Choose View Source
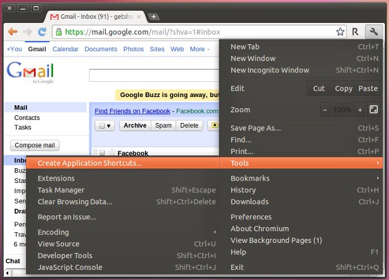This screenshot has height=280, width=389. (x=123, y=244)
